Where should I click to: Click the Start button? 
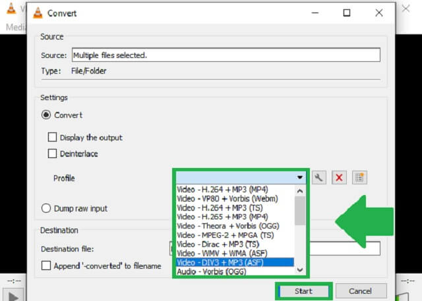point(303,291)
